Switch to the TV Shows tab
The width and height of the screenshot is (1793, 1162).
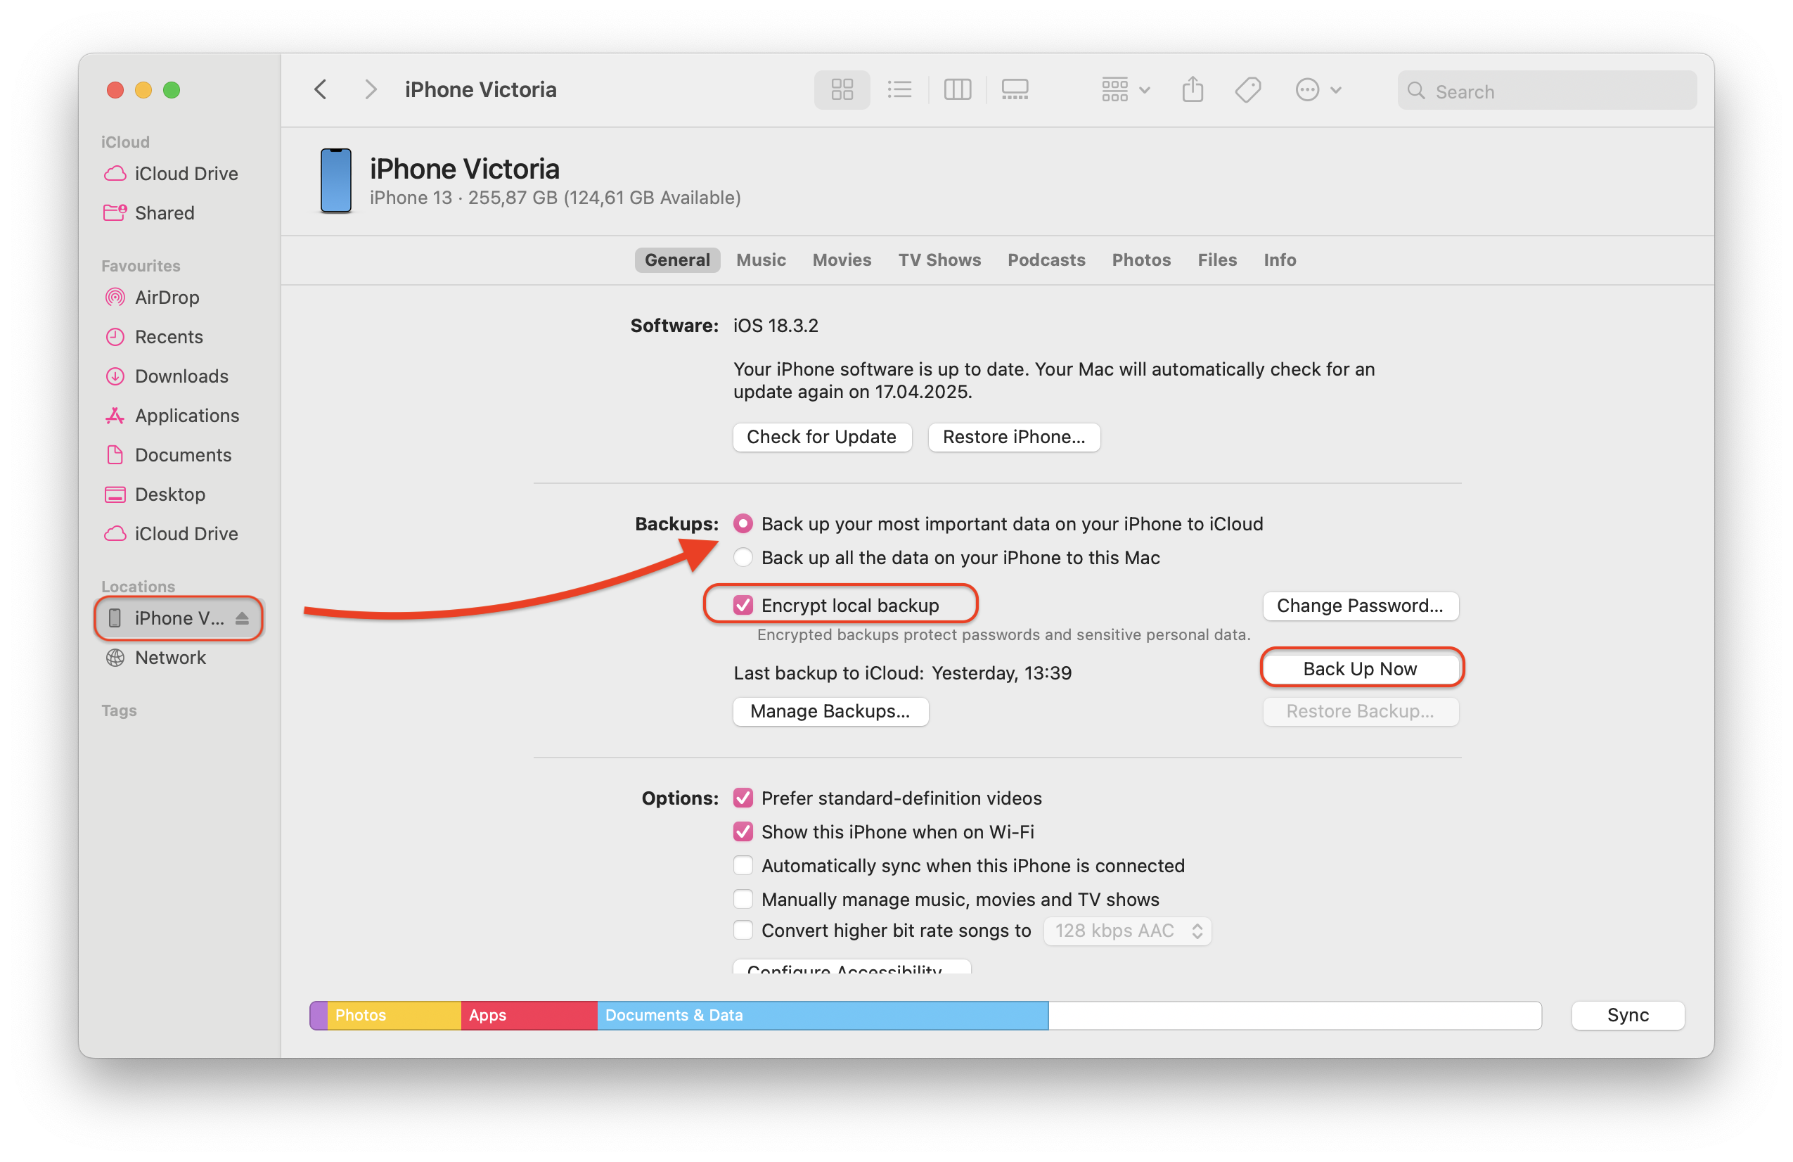(x=939, y=260)
